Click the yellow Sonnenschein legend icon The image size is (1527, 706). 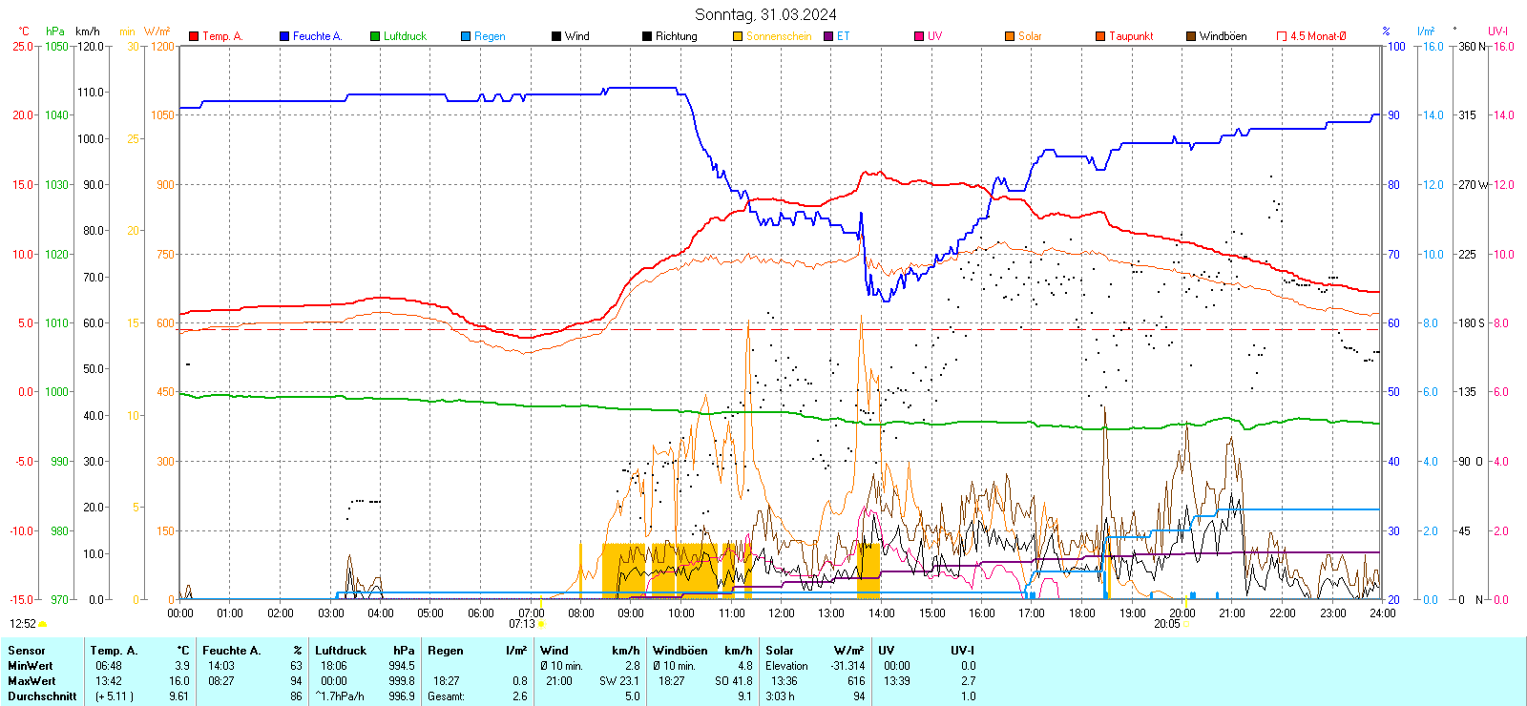point(738,36)
